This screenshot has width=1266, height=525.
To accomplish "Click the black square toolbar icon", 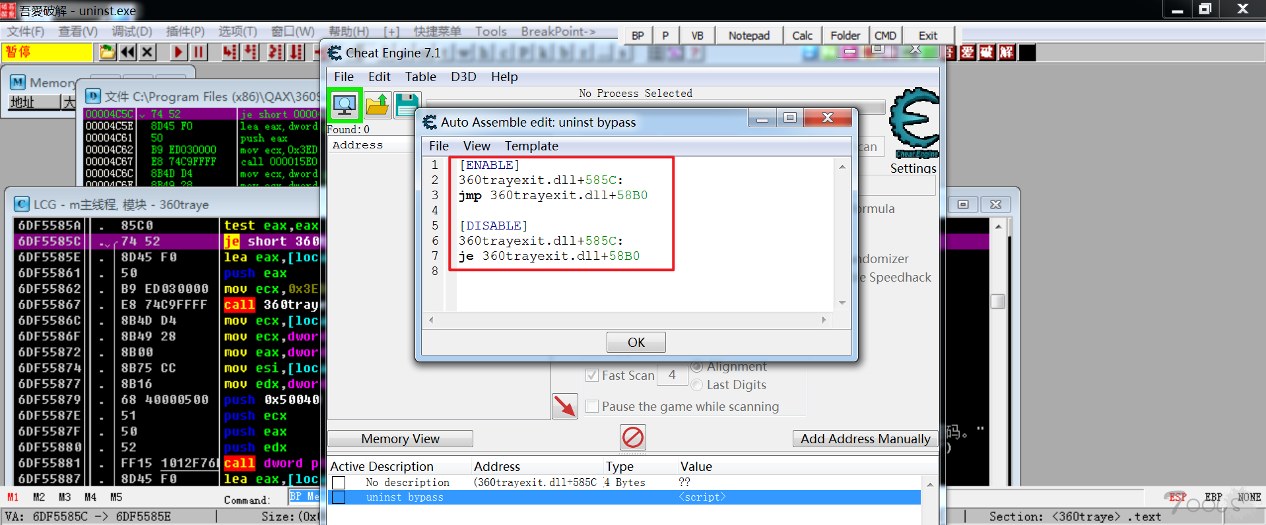I will [1027, 52].
